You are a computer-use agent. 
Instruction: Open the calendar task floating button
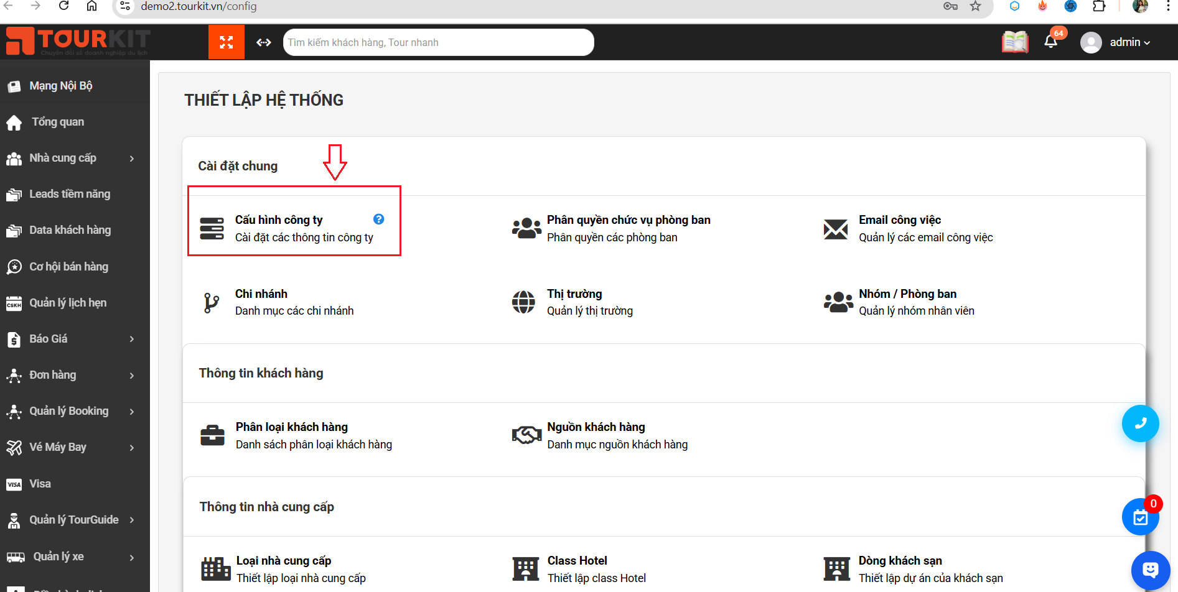pyautogui.click(x=1140, y=517)
